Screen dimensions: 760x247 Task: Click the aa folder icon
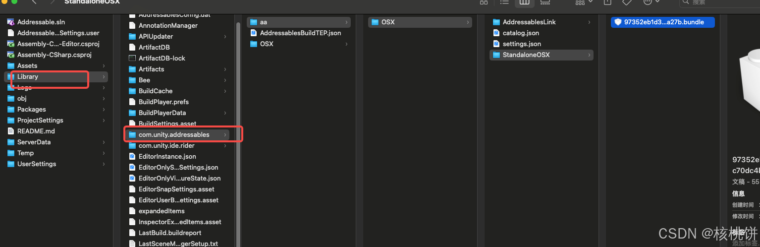coord(254,22)
